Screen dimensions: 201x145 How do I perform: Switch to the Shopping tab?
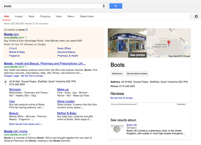45,17
